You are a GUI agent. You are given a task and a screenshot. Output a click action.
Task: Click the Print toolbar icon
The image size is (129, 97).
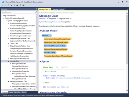17,5
